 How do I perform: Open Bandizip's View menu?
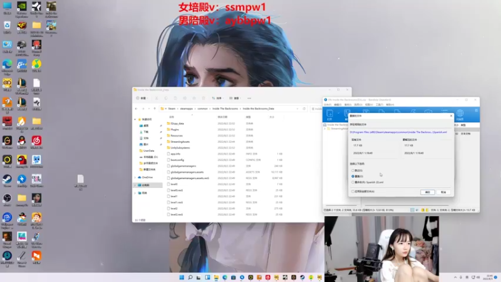click(x=369, y=105)
